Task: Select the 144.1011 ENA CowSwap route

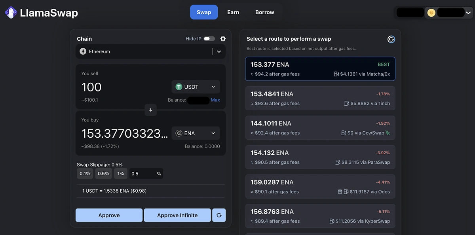Action: click(320, 128)
